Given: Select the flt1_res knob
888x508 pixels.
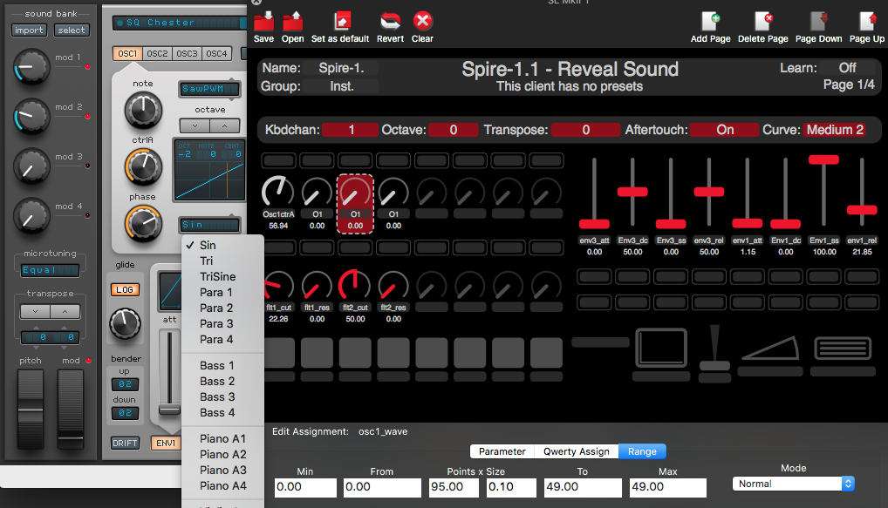Looking at the screenshot, I should 317,286.
